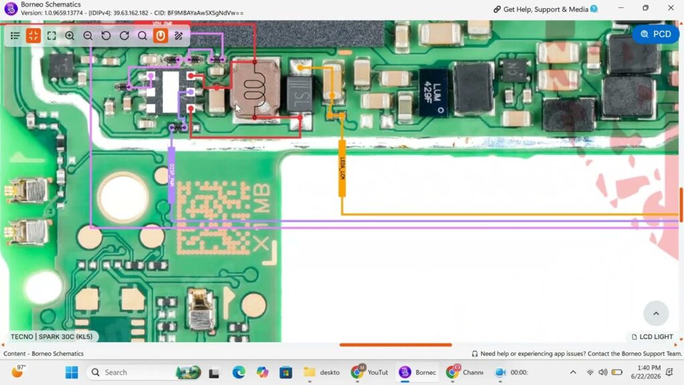The width and height of the screenshot is (684, 385).
Task: Click the LUM 429F chip
Action: point(433,92)
